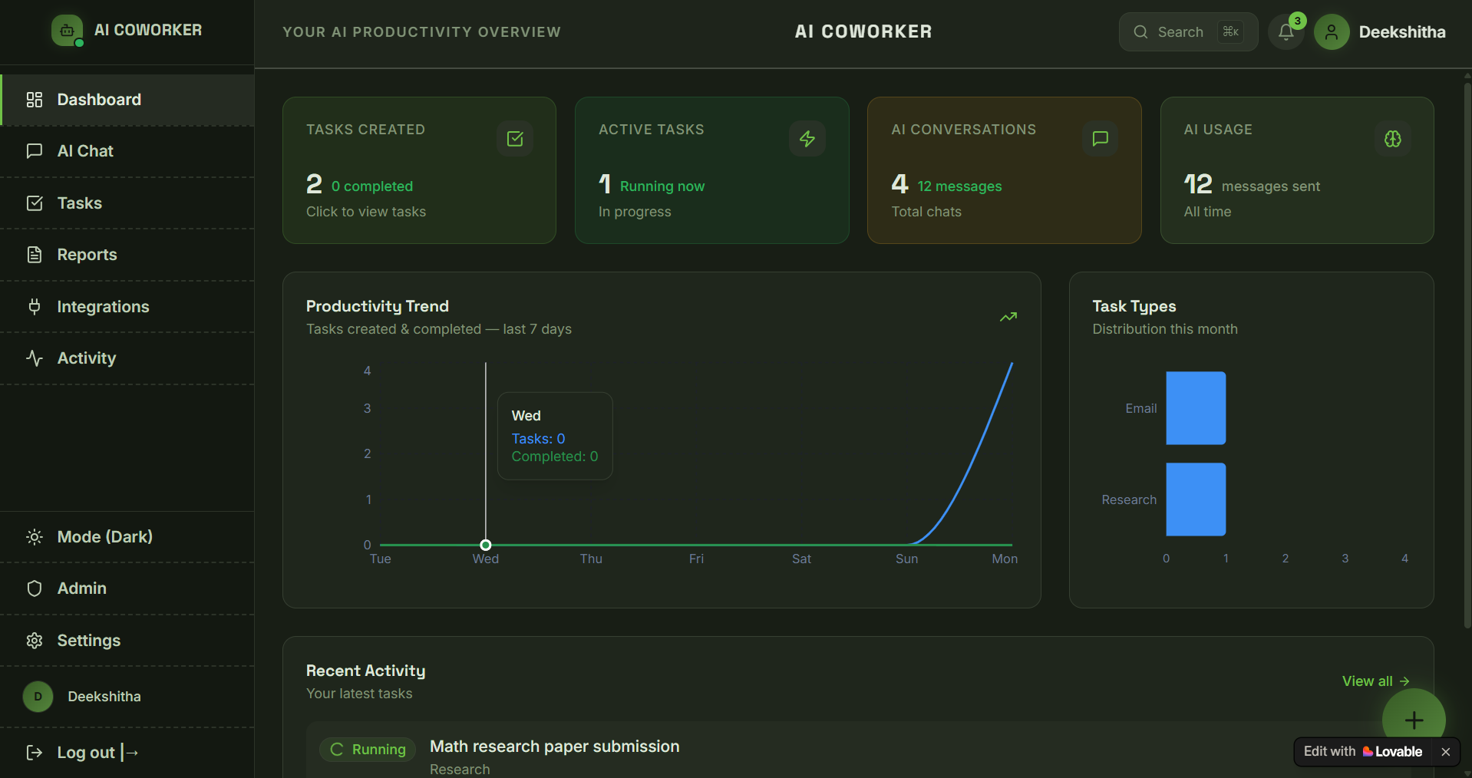Click the Log out door icon
The width and height of the screenshot is (1472, 778).
coord(35,753)
